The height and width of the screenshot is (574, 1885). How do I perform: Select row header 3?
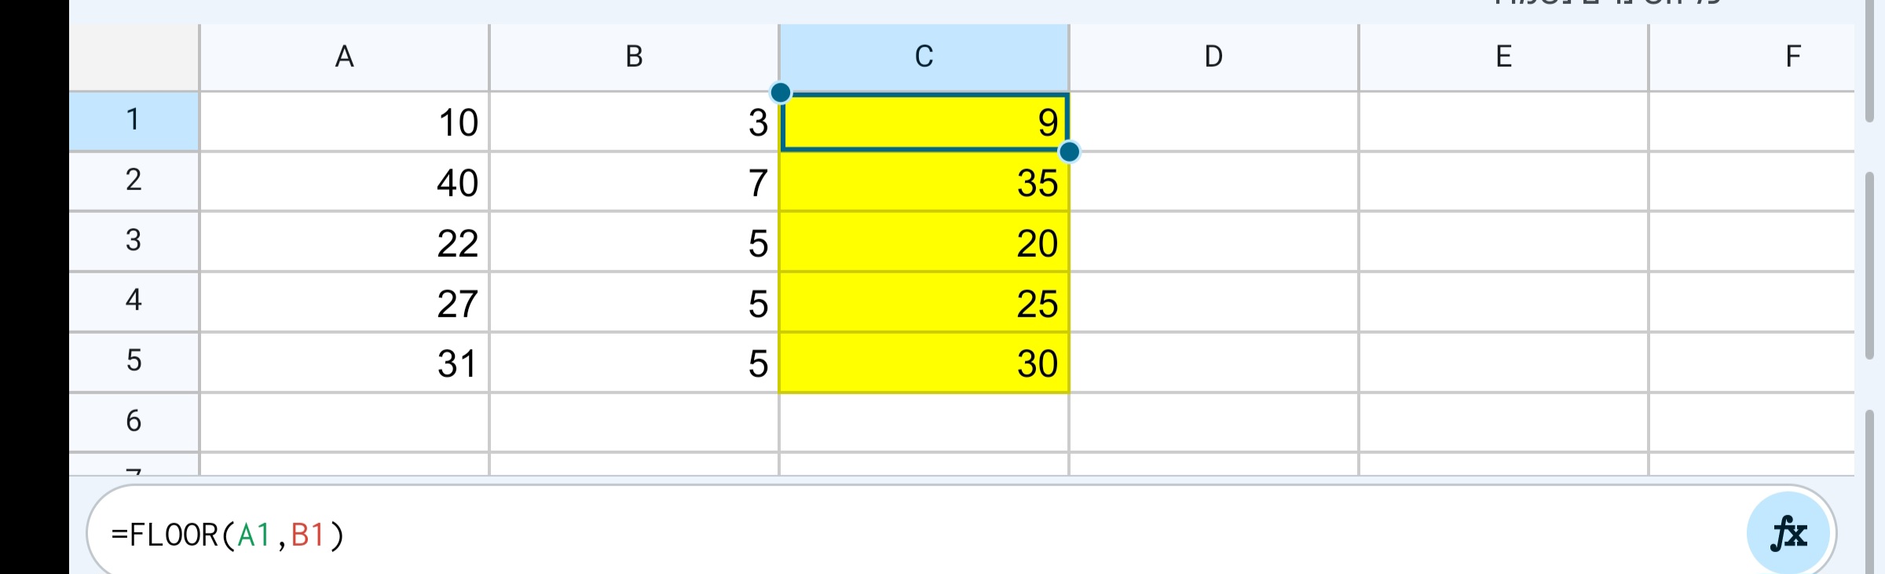(x=134, y=242)
